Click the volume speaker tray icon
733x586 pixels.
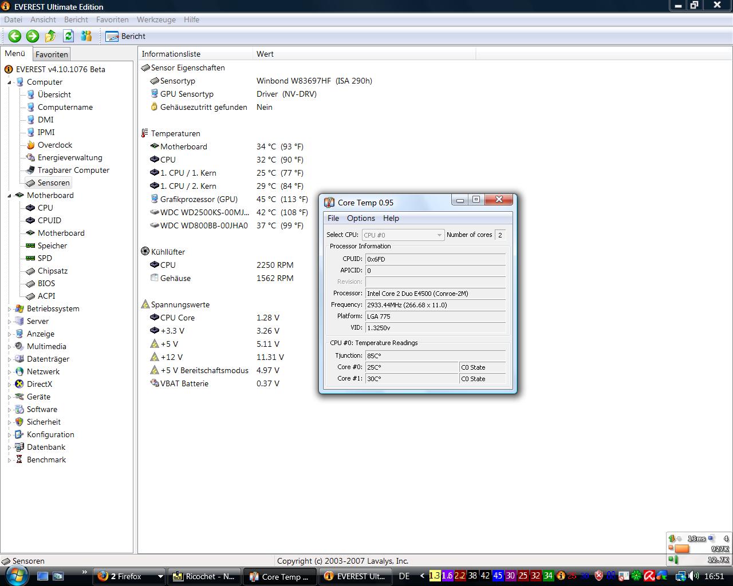click(693, 576)
